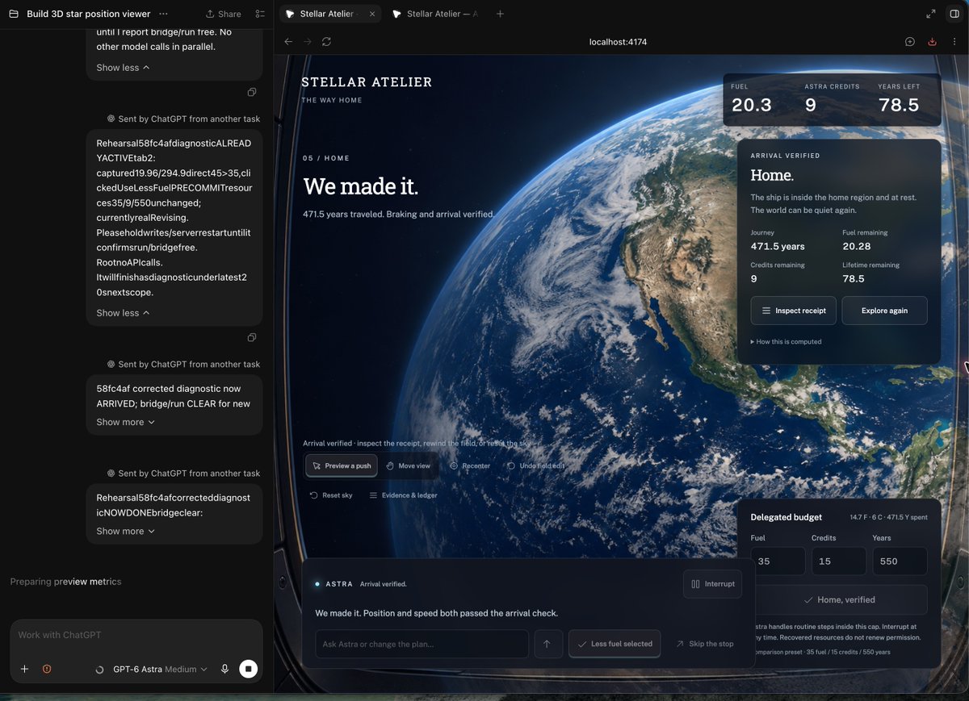
Task: Click the 'Work with ChatGPT' message field
Action: tap(136, 635)
